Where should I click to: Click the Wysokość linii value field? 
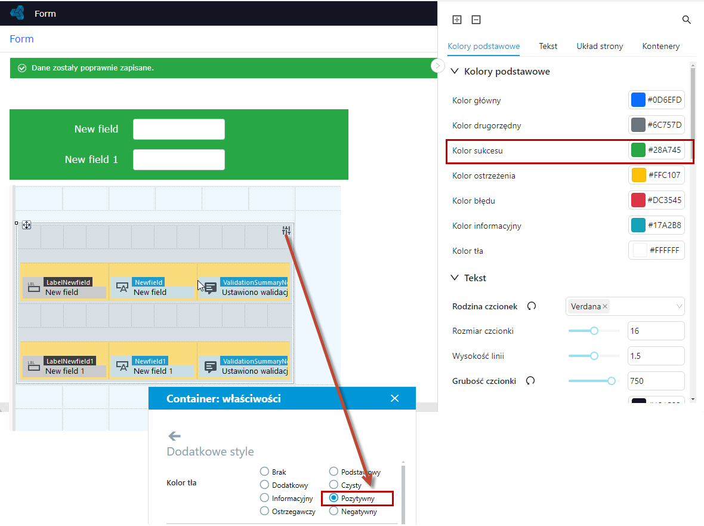(x=656, y=356)
